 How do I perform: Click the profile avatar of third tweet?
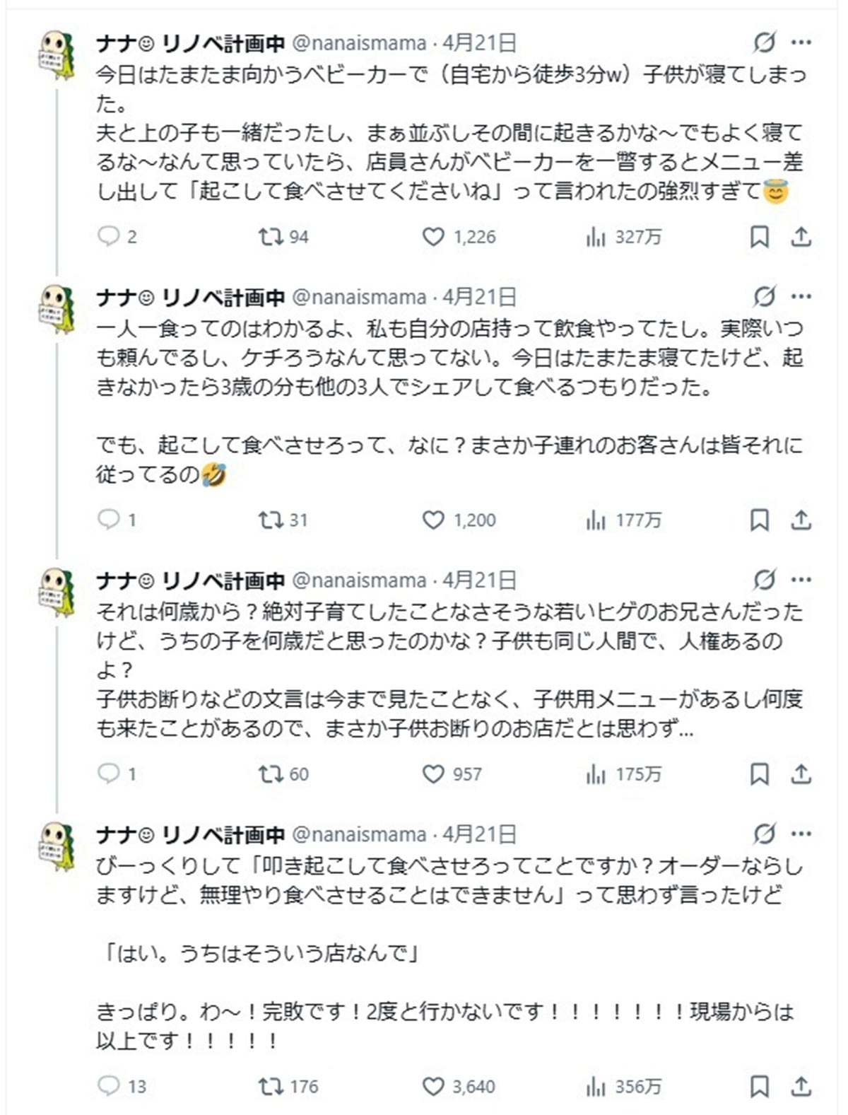coord(57,592)
